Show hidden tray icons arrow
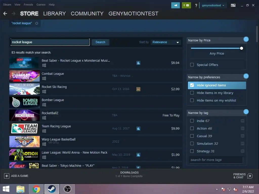This screenshot has width=259, height=194. pyautogui.click(x=217, y=189)
